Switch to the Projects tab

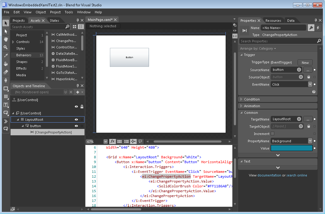click(x=19, y=20)
